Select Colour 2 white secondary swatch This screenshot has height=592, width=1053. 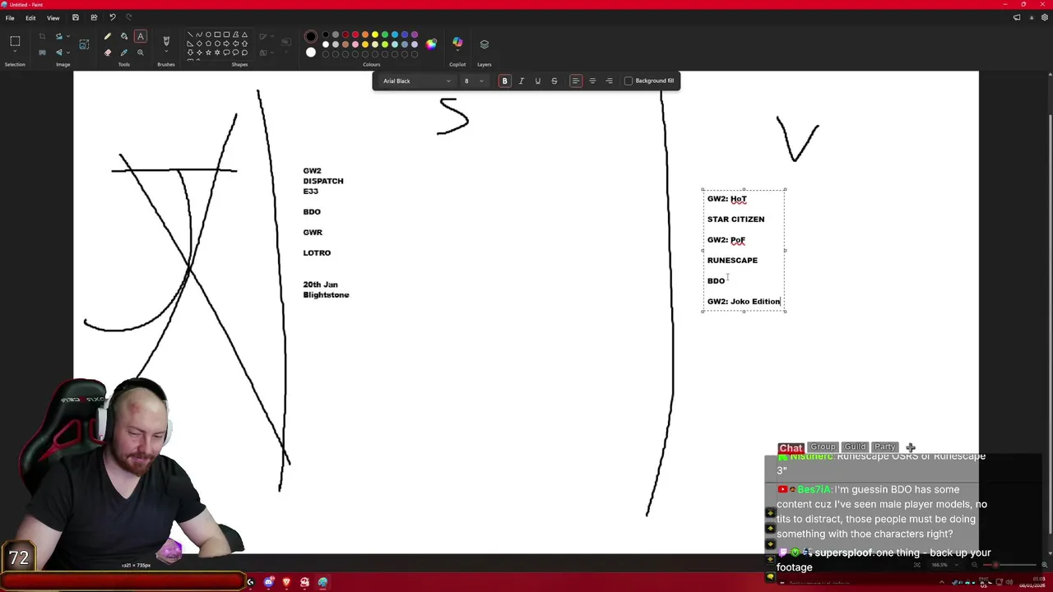pos(310,53)
